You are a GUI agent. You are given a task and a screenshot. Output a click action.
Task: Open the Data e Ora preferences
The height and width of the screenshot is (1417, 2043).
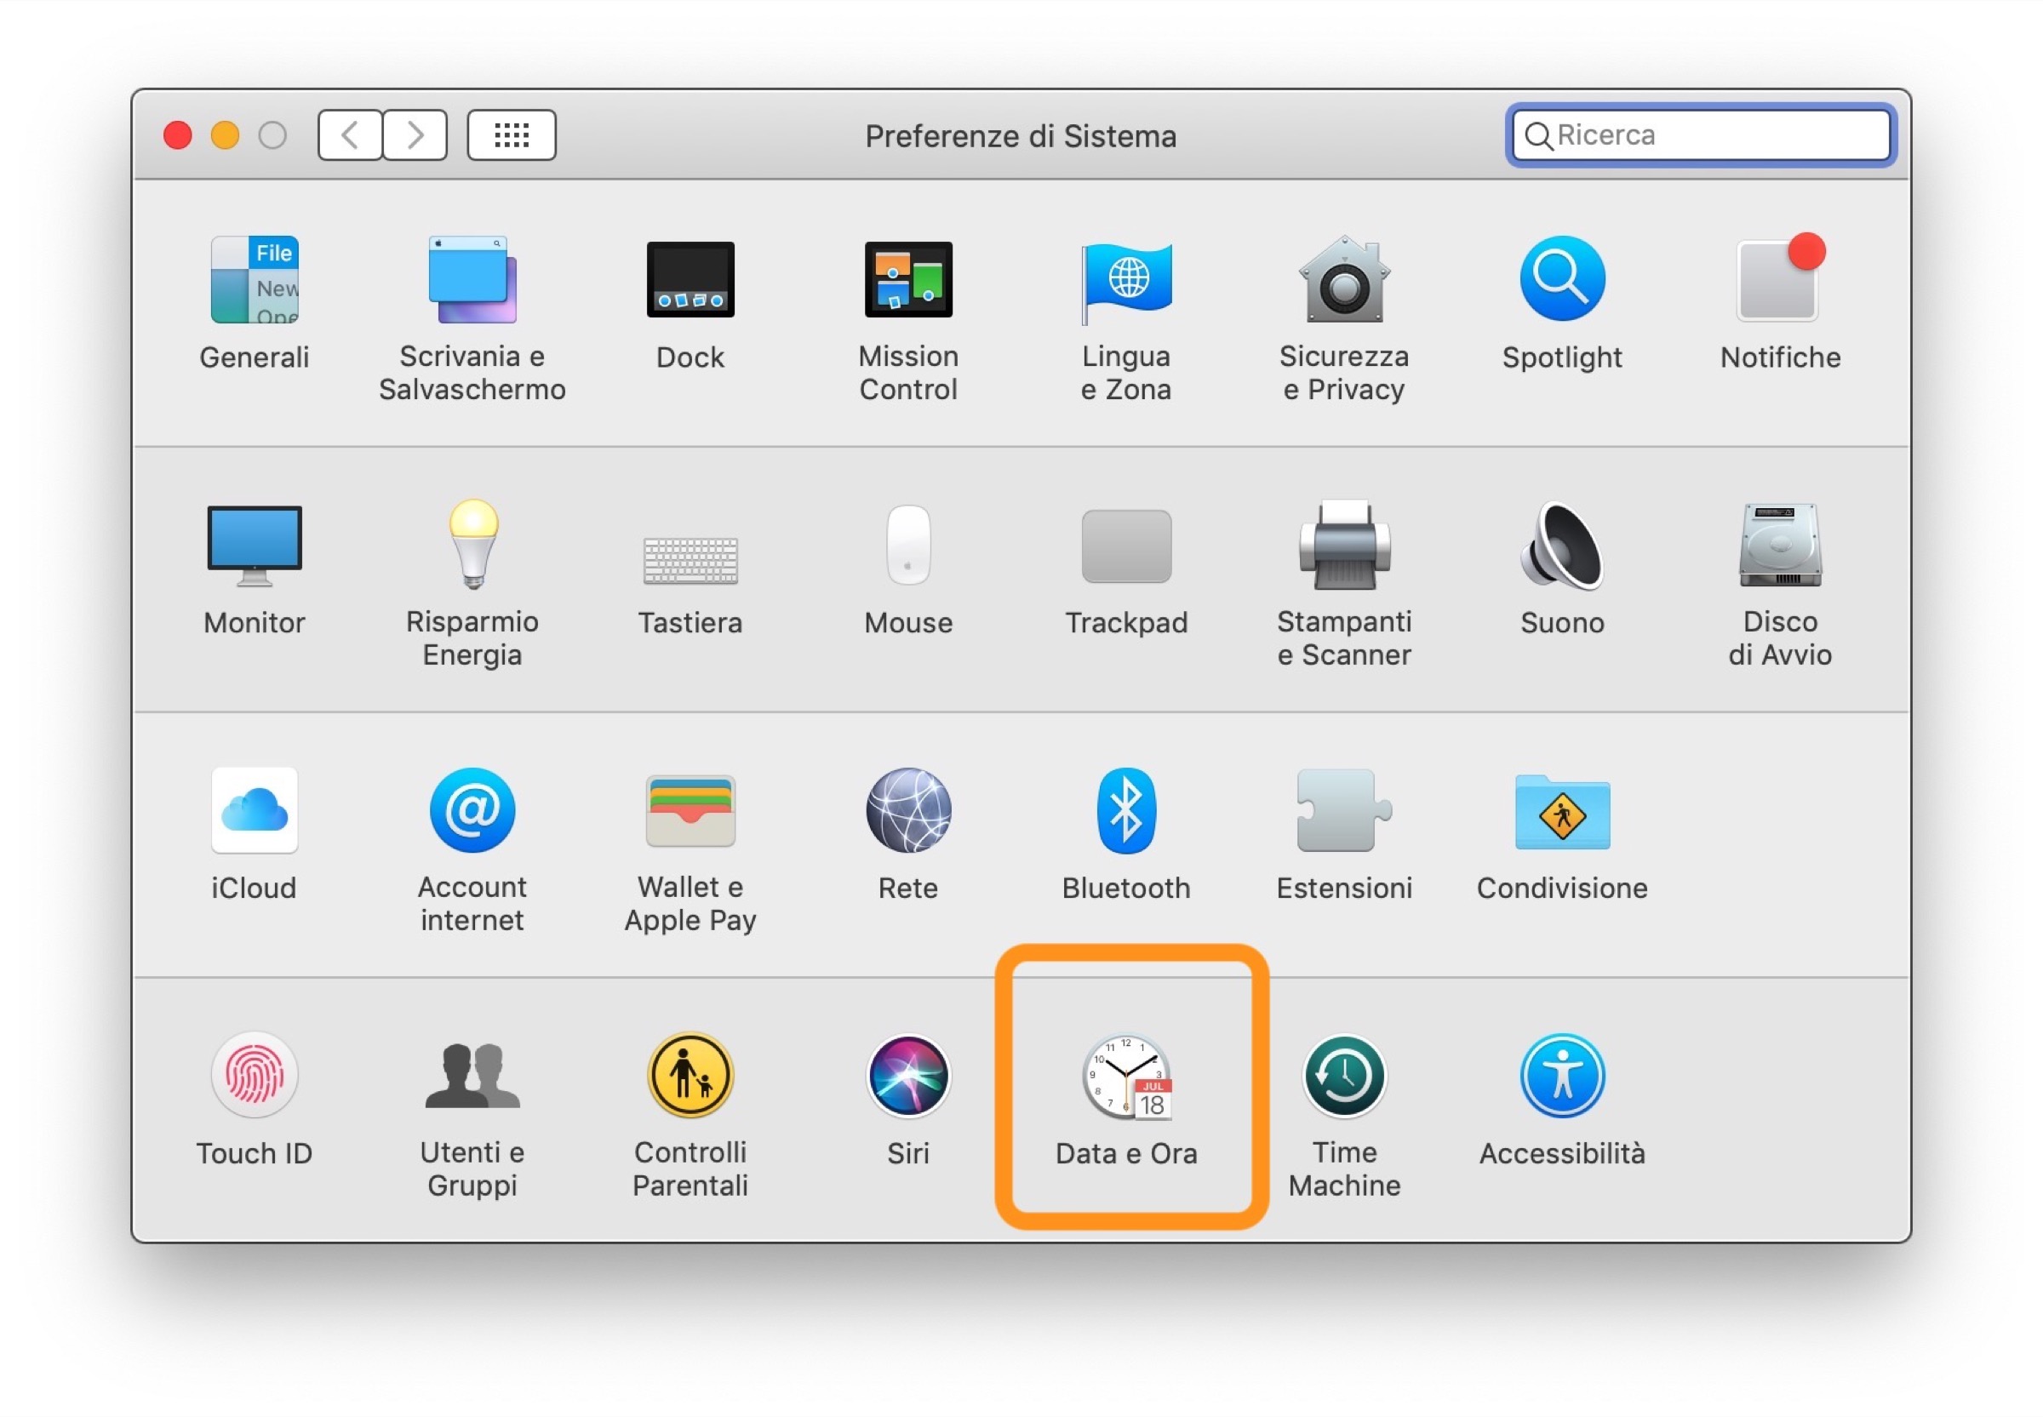pos(1126,1076)
